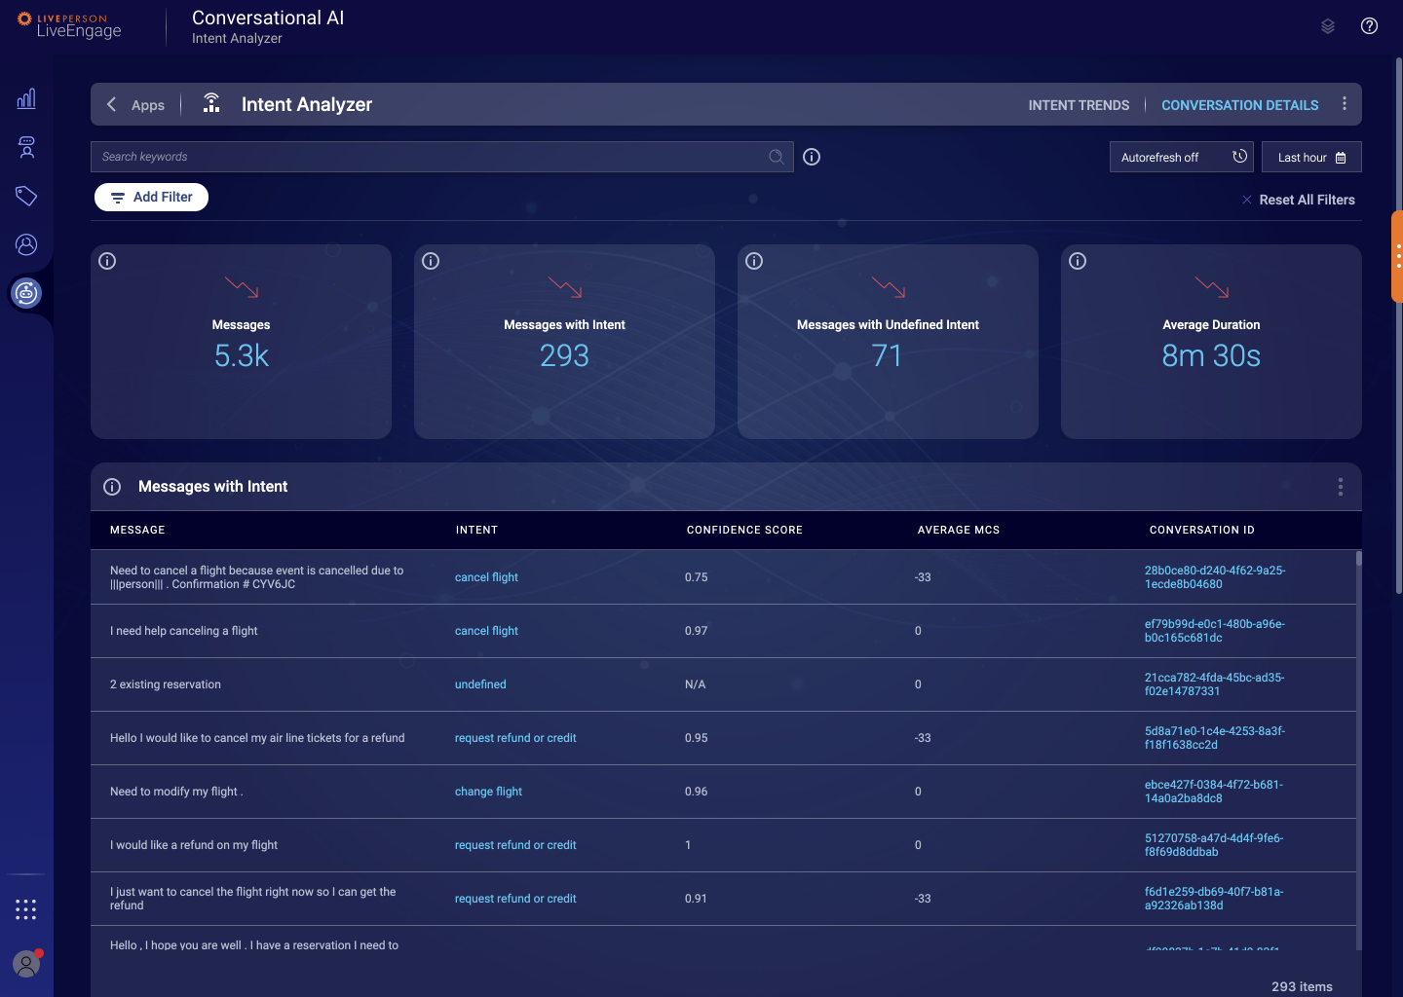Sort by AVERAGE MCS column header

(959, 530)
